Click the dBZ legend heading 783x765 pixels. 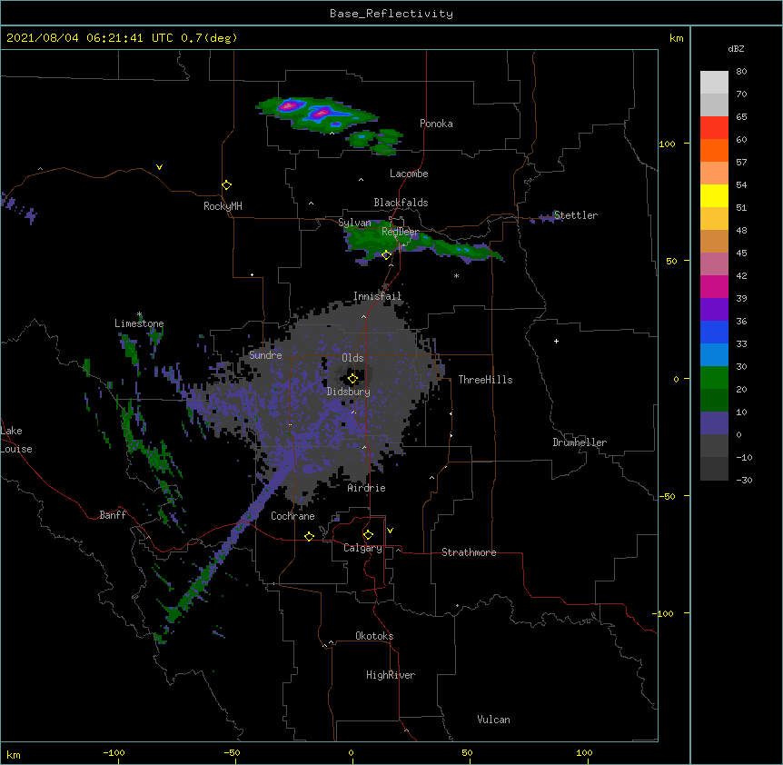point(736,49)
